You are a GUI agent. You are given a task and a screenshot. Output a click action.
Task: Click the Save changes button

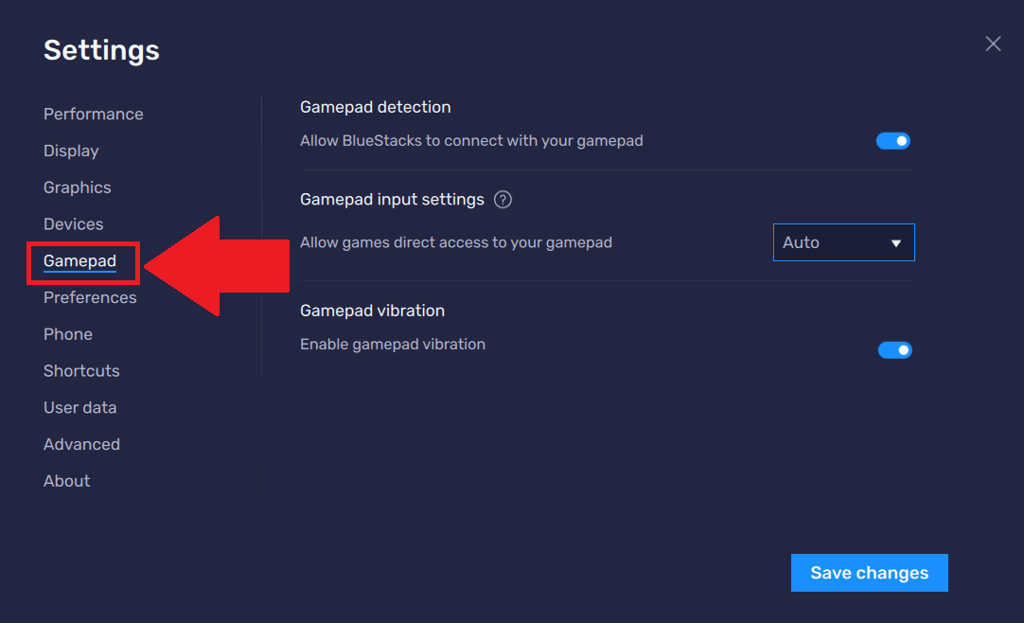tap(870, 573)
